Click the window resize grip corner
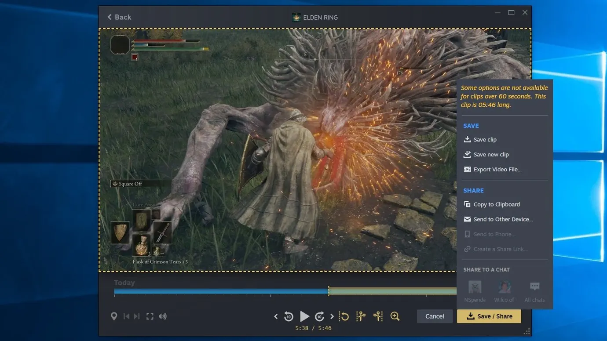 [527, 331]
